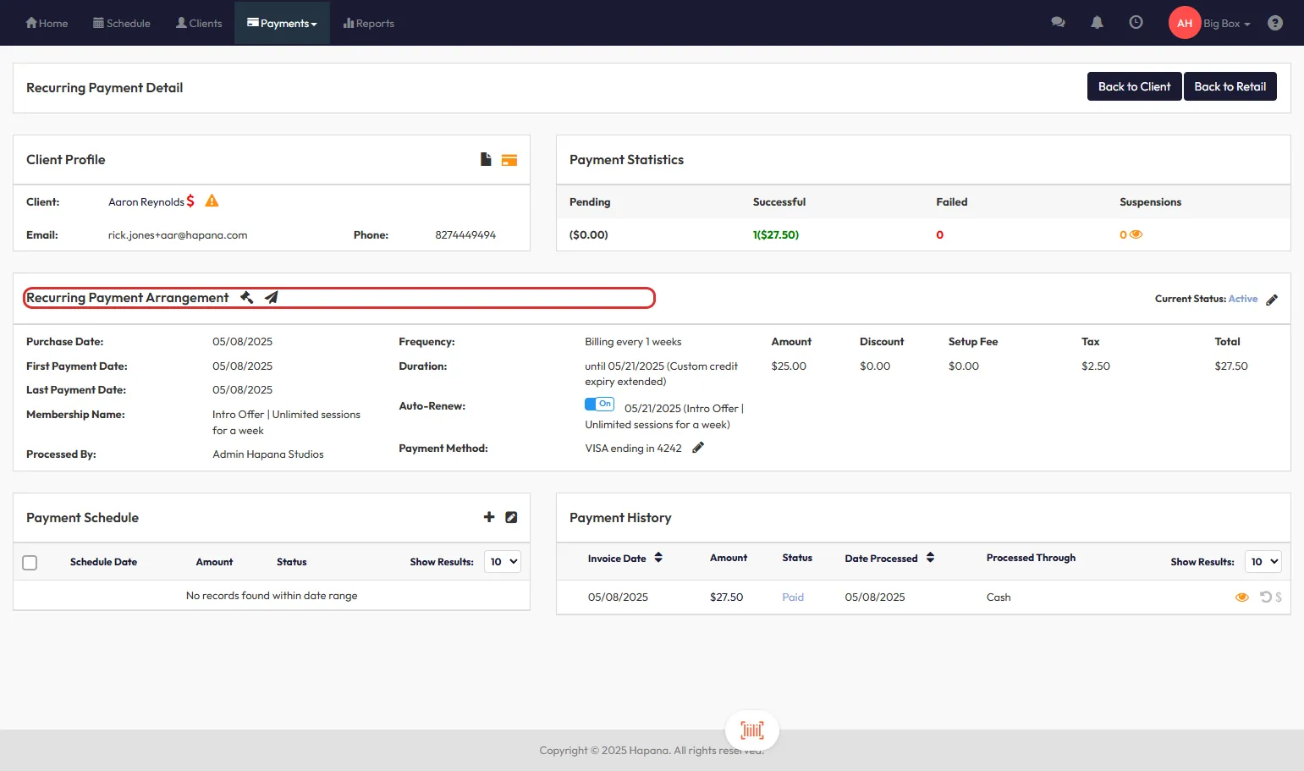1304x771 pixels.
Task: Open Payment History Show Results dropdown
Action: (x=1263, y=562)
